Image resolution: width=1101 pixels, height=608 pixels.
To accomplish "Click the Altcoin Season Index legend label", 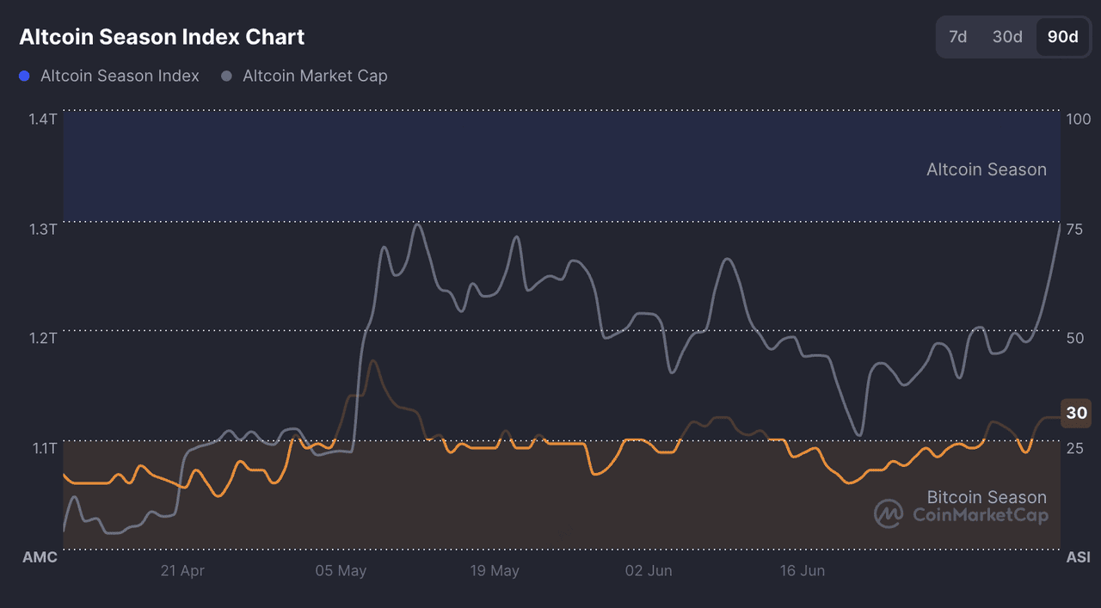I will coord(120,76).
